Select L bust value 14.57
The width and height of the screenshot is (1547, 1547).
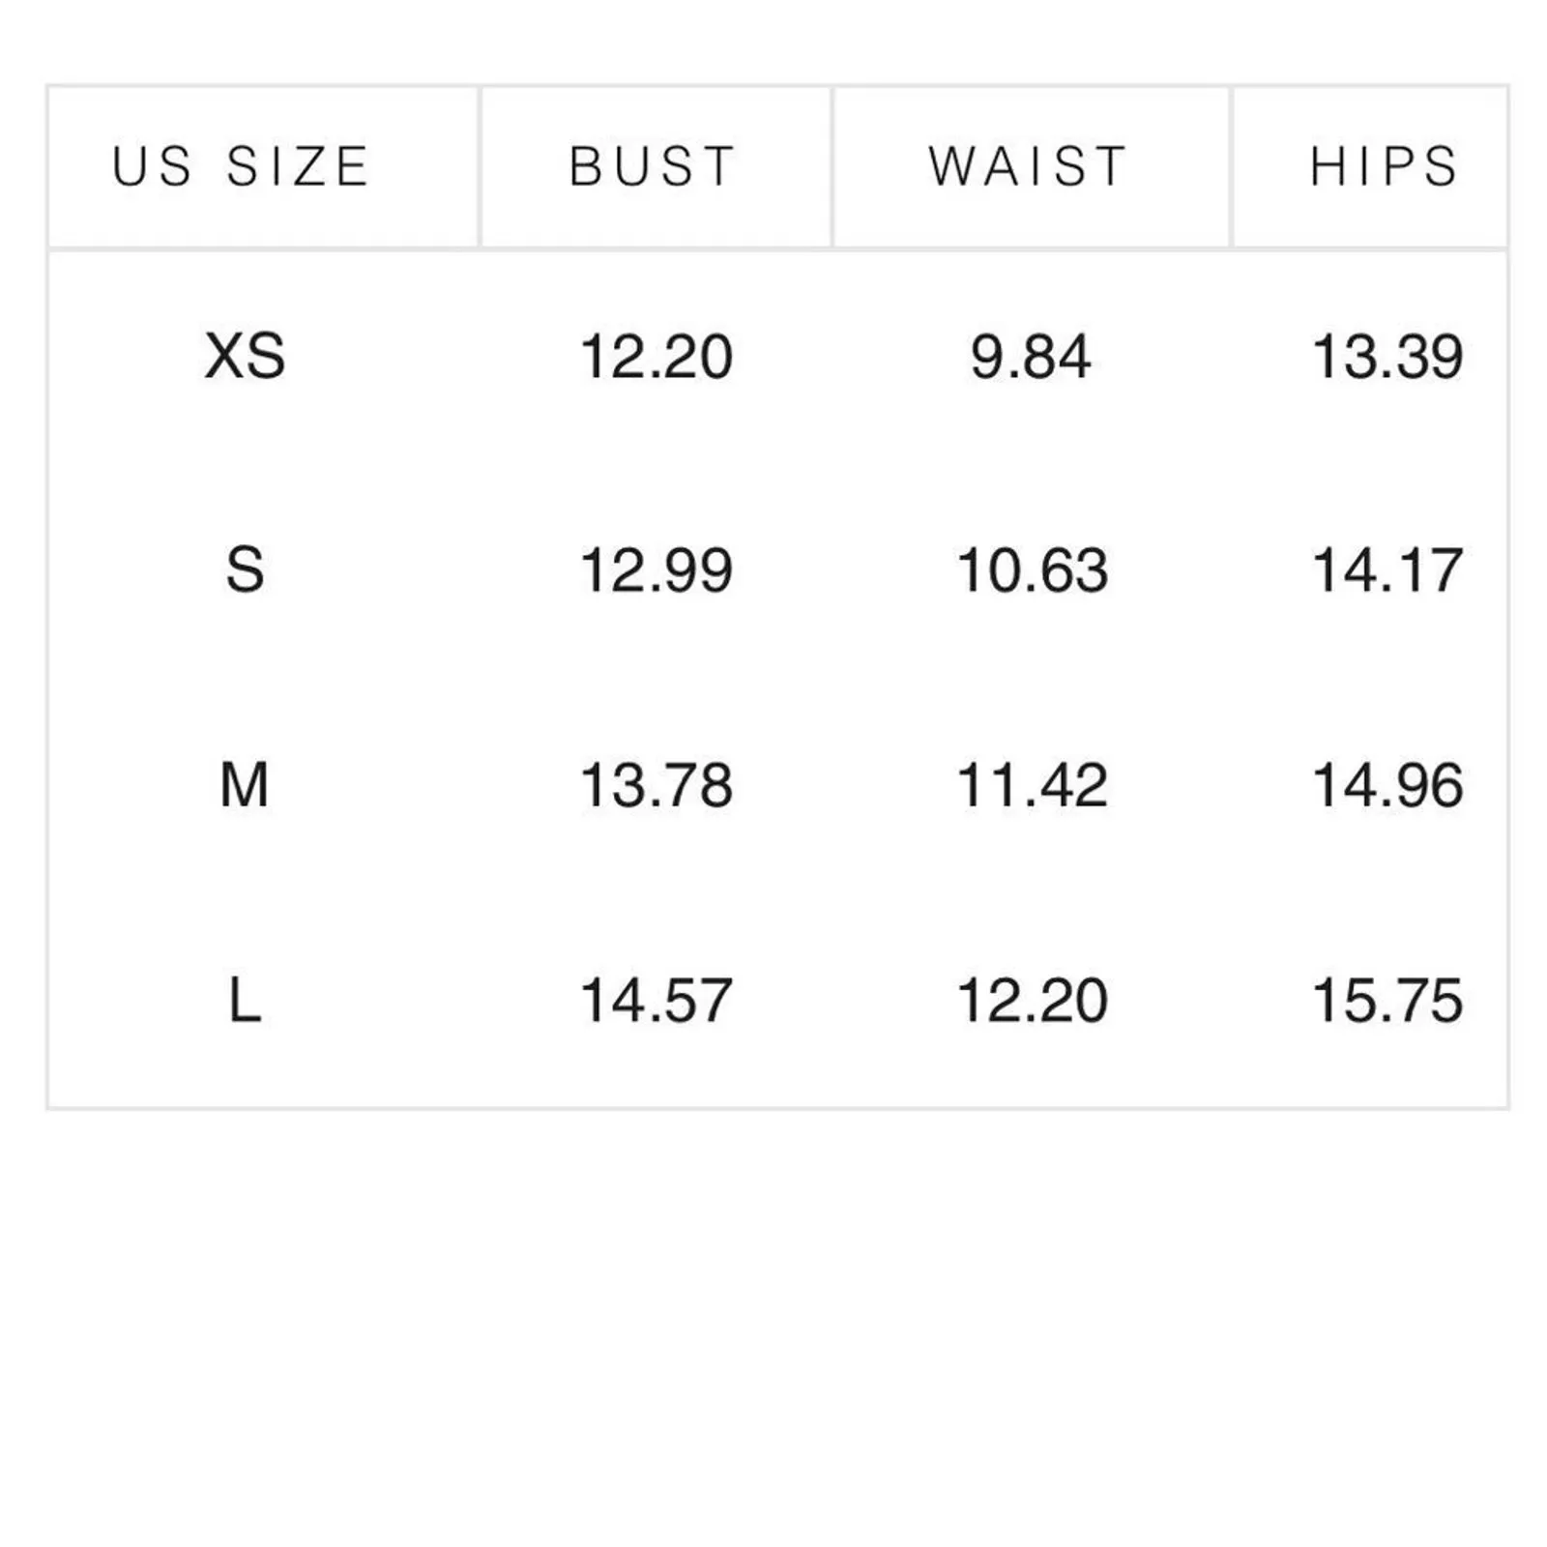pos(656,1000)
